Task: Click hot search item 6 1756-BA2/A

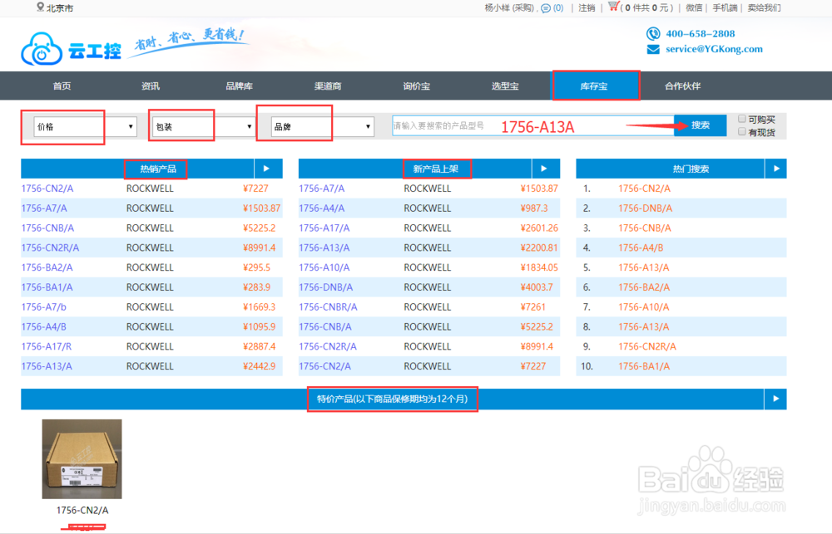Action: point(644,287)
